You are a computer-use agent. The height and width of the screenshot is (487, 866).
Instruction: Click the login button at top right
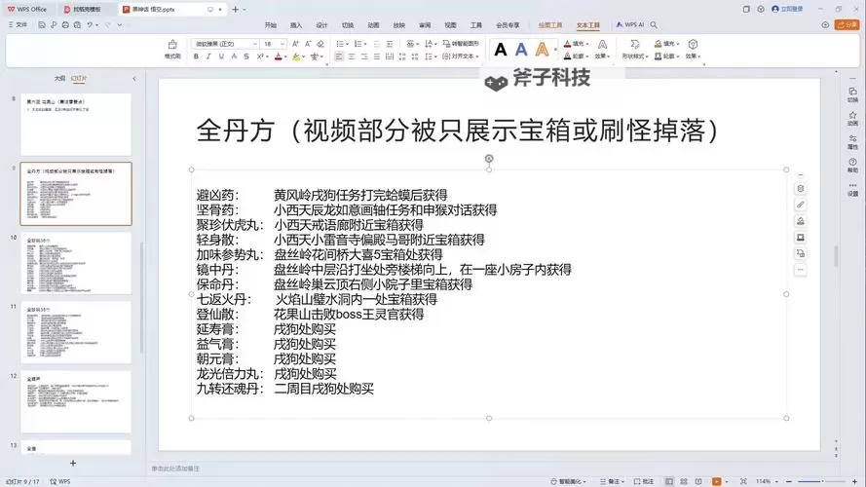pyautogui.click(x=787, y=9)
